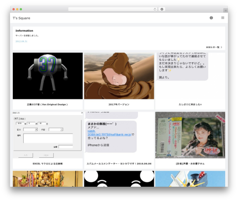Click the 2012.08.31 date link
Image resolution: width=238 pixels, height=201 pixels.
(21, 41)
